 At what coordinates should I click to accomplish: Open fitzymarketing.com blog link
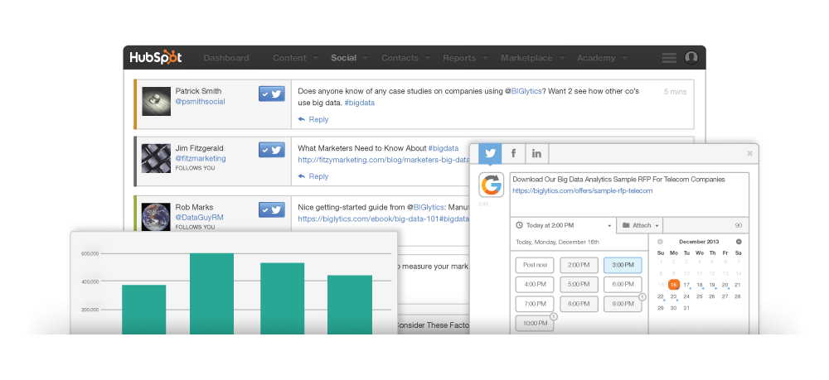(383, 160)
